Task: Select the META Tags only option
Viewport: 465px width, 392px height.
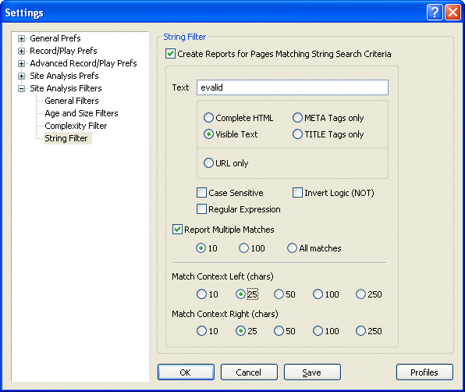Action: coord(297,118)
